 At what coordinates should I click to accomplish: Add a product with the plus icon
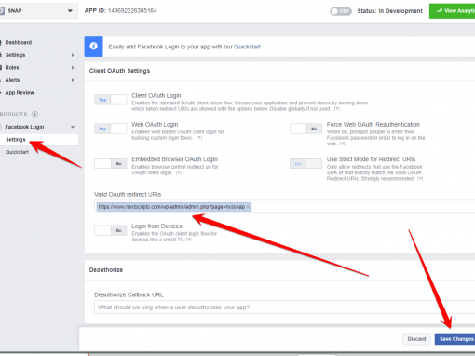pyautogui.click(x=35, y=114)
